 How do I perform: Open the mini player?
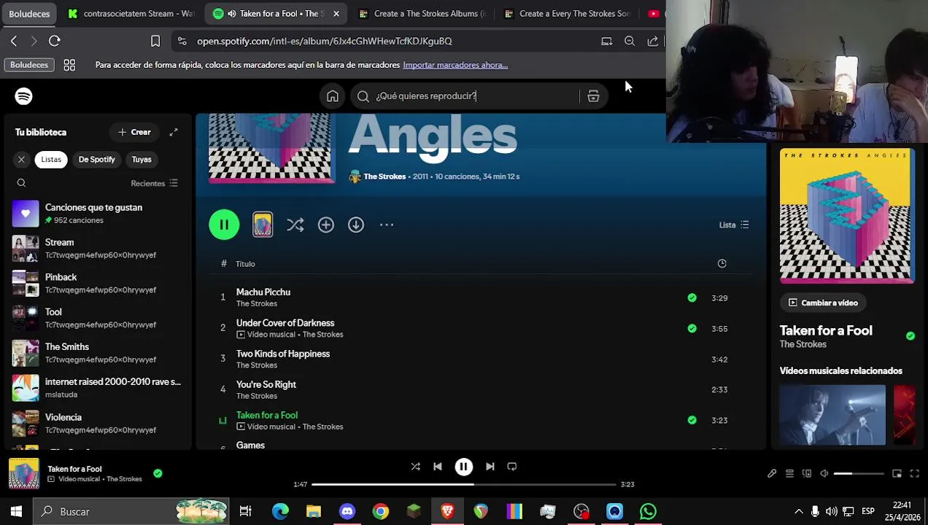[x=897, y=474]
